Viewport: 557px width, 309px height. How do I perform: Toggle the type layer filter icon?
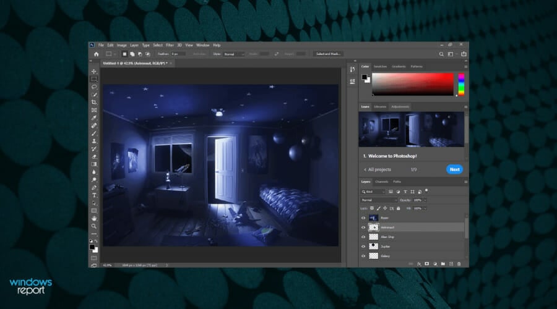coord(405,192)
